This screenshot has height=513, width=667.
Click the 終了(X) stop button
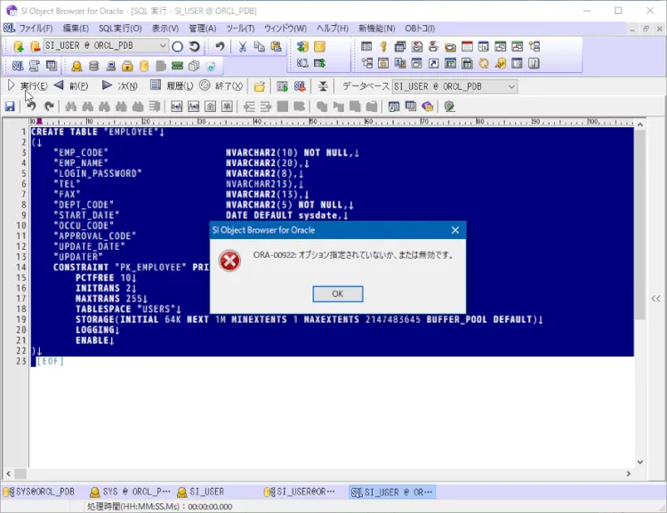(x=221, y=86)
